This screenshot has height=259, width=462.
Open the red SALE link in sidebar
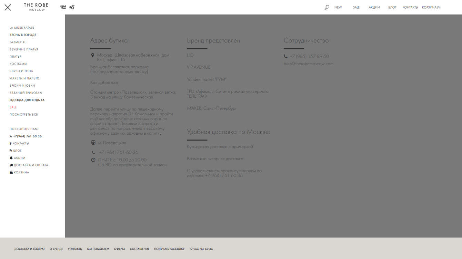coord(13,107)
